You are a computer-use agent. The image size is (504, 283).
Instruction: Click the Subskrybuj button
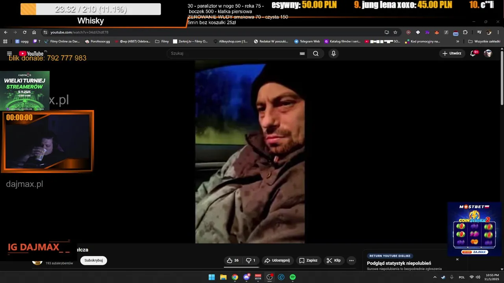[x=94, y=260]
